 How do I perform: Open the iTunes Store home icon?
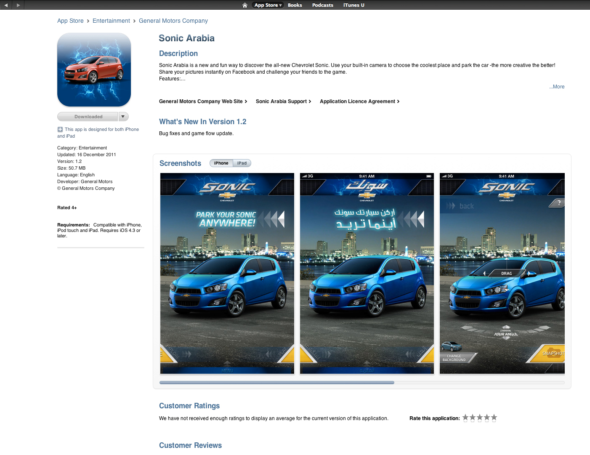(x=245, y=5)
